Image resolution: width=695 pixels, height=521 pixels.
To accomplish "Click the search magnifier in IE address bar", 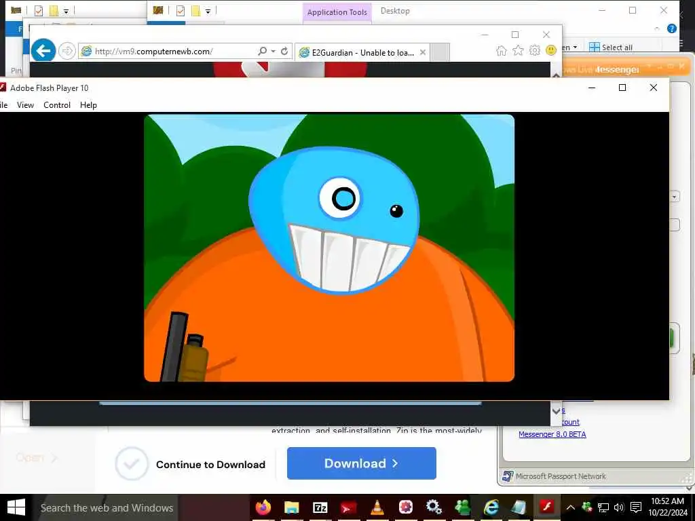I will pyautogui.click(x=263, y=51).
